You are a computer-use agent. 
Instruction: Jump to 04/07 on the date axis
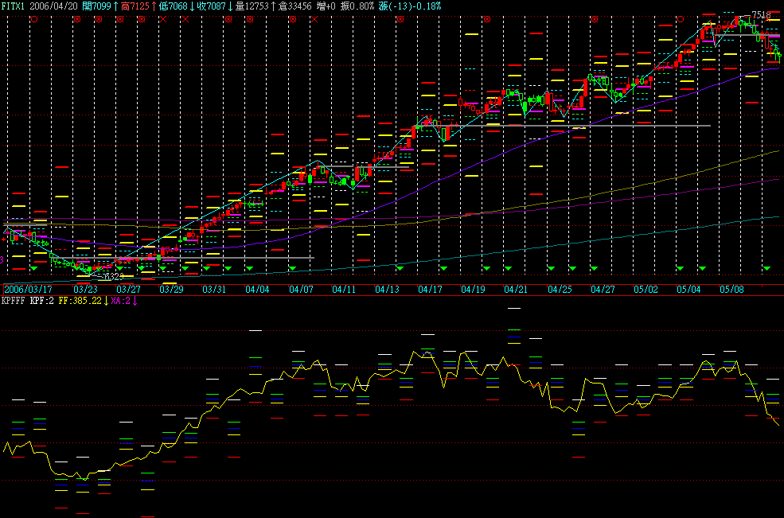pyautogui.click(x=300, y=289)
